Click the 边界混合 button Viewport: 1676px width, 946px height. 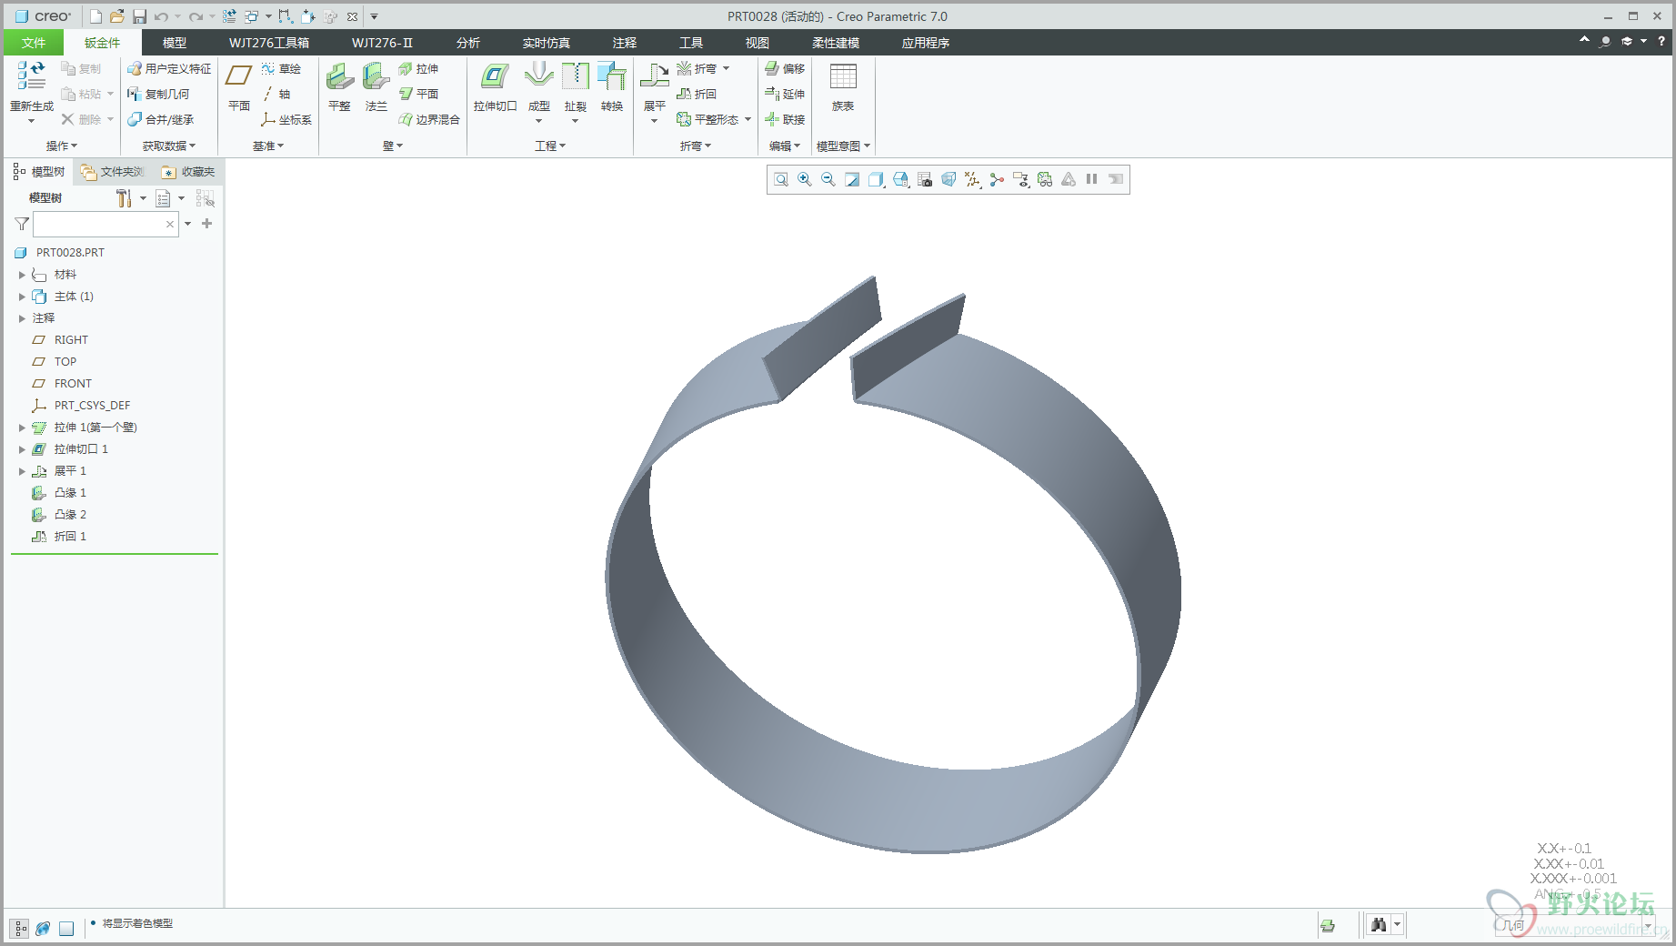coord(429,119)
